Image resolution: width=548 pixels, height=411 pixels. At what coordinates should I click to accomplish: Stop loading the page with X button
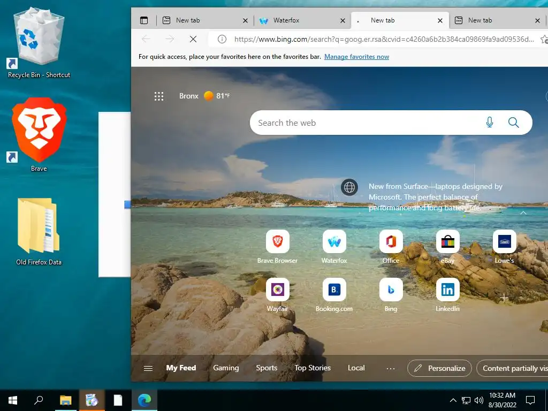tap(193, 39)
